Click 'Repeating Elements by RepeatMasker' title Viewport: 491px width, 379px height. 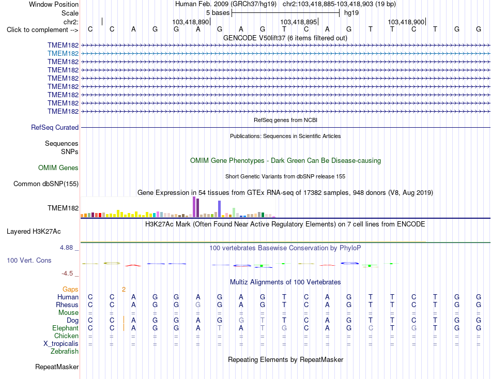coord(285,359)
